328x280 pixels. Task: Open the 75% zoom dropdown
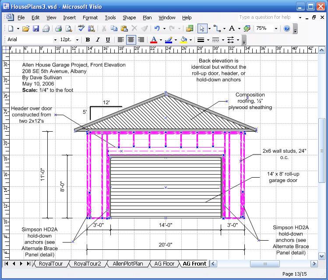(x=276, y=28)
